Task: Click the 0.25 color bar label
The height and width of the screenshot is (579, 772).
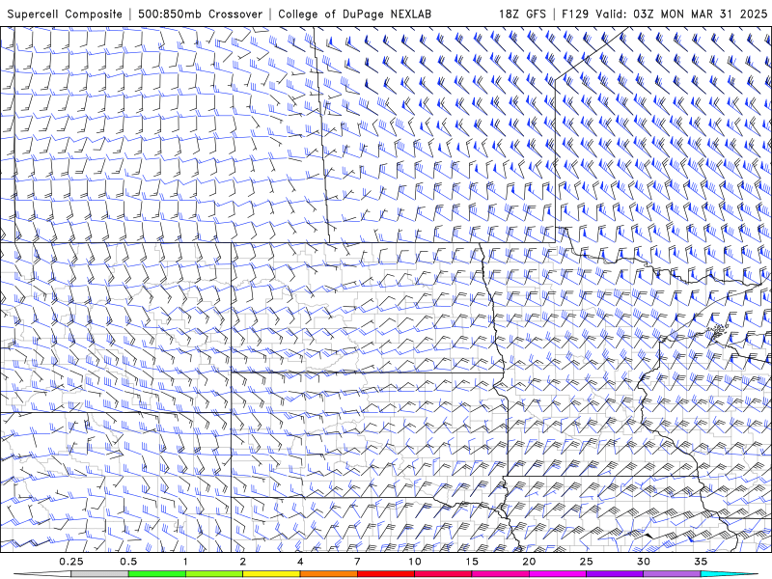Action: [x=70, y=562]
